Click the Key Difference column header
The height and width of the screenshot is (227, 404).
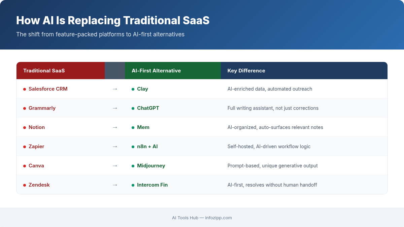[x=246, y=70]
